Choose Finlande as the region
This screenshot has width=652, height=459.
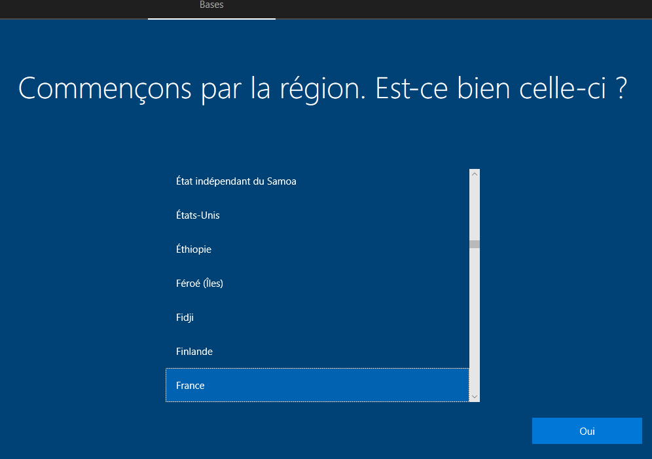[194, 352]
